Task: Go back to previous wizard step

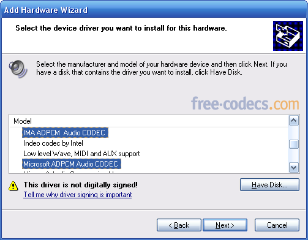Action: tap(179, 225)
